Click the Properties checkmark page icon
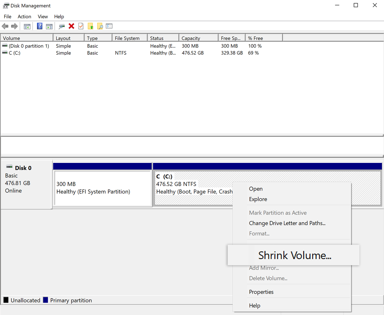The height and width of the screenshot is (315, 384). point(81,26)
